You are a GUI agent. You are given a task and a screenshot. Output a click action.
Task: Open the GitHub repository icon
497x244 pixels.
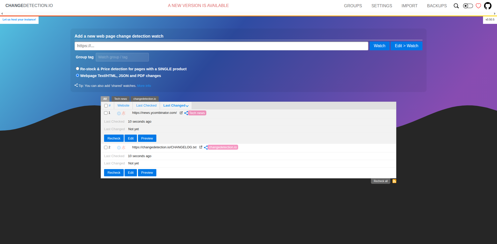point(488,6)
